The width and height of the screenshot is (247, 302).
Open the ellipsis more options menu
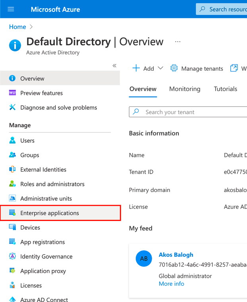[x=178, y=42]
